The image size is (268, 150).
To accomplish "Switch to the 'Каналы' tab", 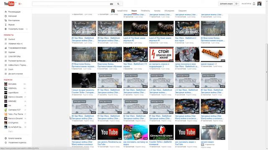I will (157, 11).
